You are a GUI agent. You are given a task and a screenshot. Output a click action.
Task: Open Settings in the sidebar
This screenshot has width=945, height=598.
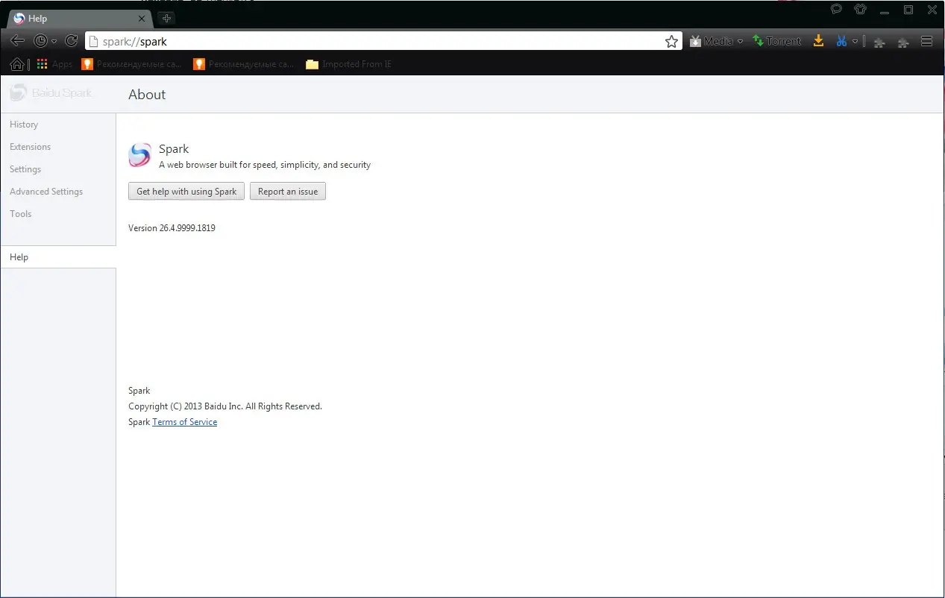pos(25,169)
